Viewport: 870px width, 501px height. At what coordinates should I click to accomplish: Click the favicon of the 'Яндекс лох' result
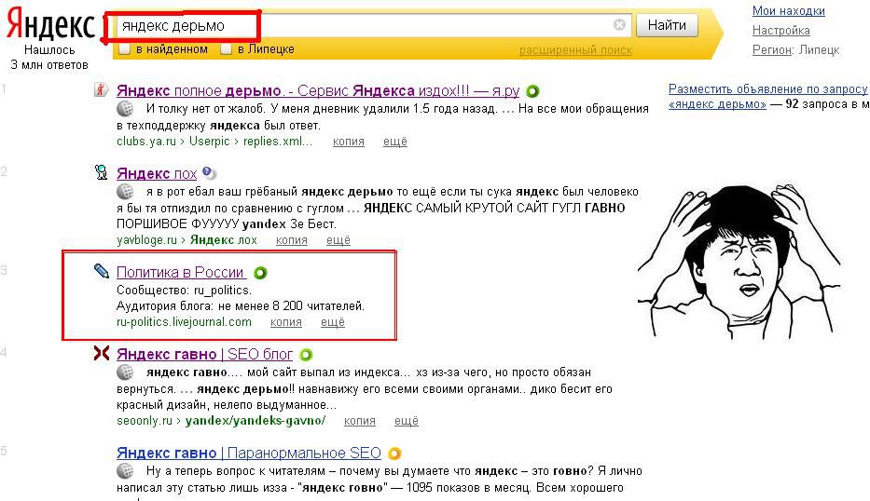click(101, 171)
